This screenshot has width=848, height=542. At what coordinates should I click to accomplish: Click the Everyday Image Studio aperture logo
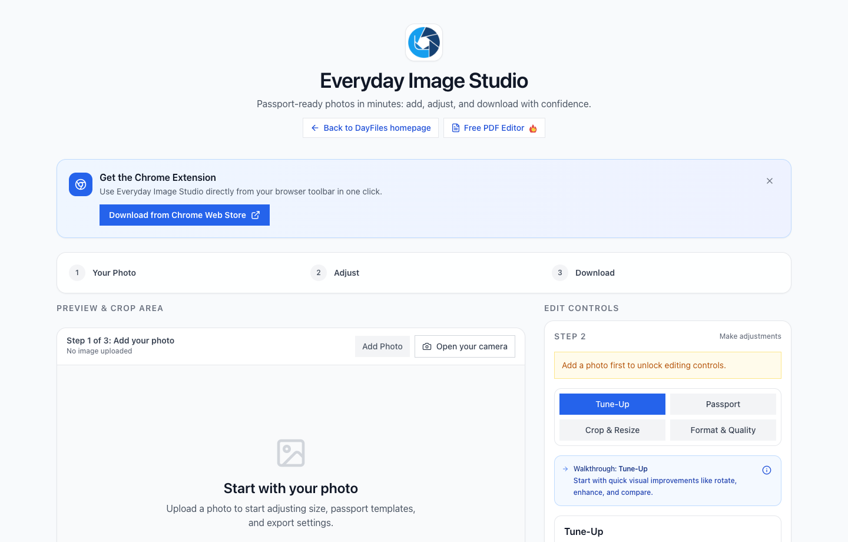point(423,42)
